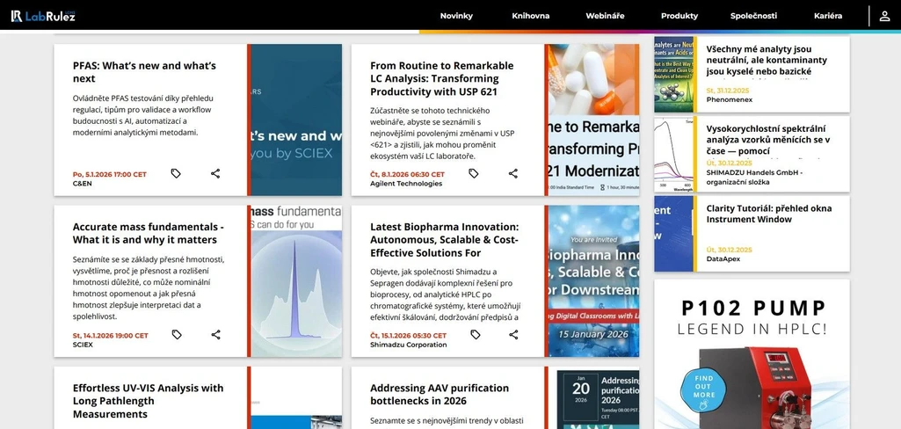This screenshot has width=901, height=429.
Task: Tag icon on Latest Biopharma Innovation card
Action: (476, 335)
